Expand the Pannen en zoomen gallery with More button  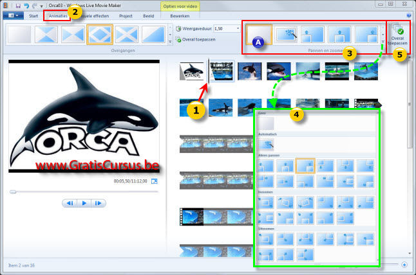(383, 42)
